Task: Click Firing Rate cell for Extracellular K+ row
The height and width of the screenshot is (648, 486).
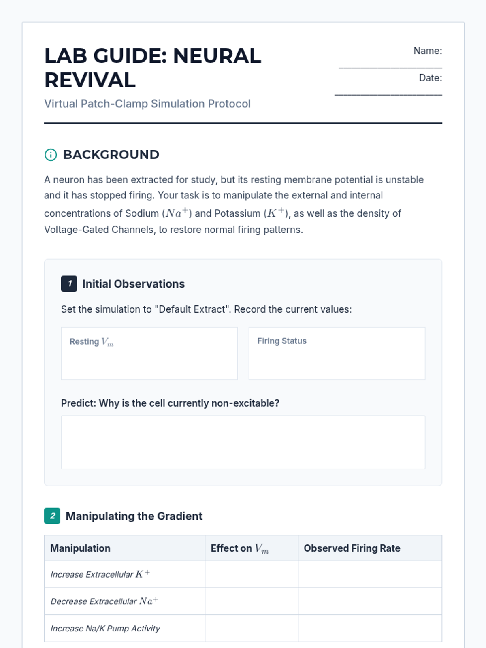Action: pyautogui.click(x=370, y=574)
